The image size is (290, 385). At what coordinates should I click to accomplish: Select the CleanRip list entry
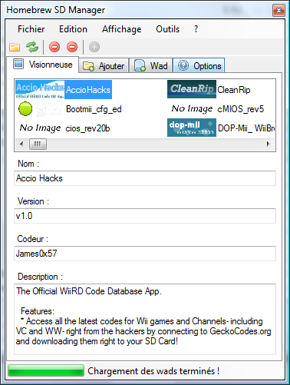234,90
